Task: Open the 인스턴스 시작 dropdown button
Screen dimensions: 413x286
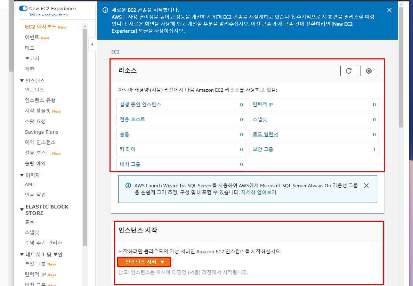Action: [x=144, y=262]
